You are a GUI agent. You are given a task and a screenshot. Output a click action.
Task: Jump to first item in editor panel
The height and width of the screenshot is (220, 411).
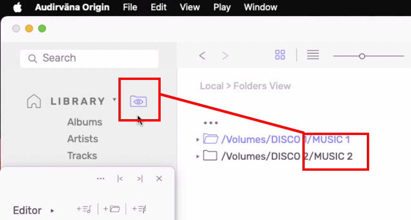[120, 178]
